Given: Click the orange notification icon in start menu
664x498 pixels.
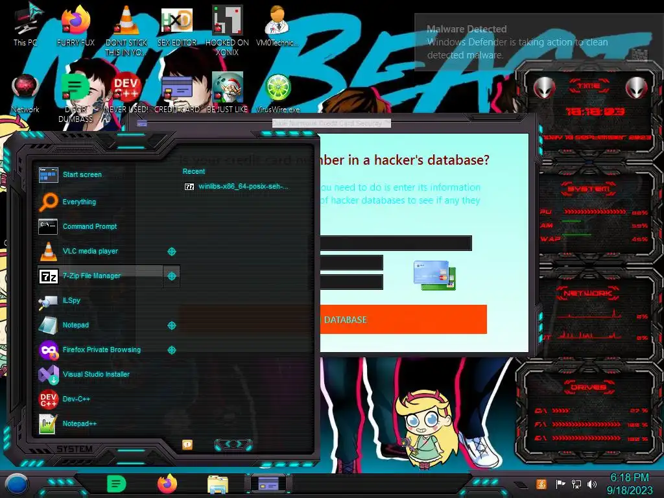Looking at the screenshot, I should click(x=187, y=444).
